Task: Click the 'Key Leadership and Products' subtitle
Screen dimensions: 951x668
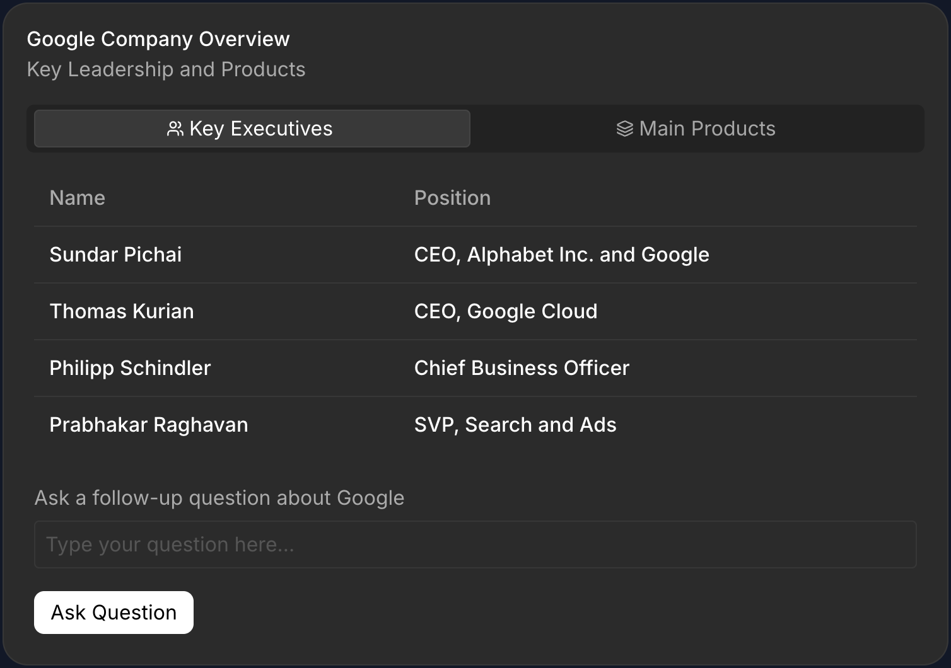Action: coord(166,69)
